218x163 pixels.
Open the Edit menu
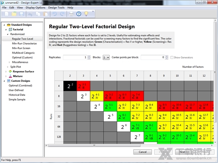coord(12,8)
